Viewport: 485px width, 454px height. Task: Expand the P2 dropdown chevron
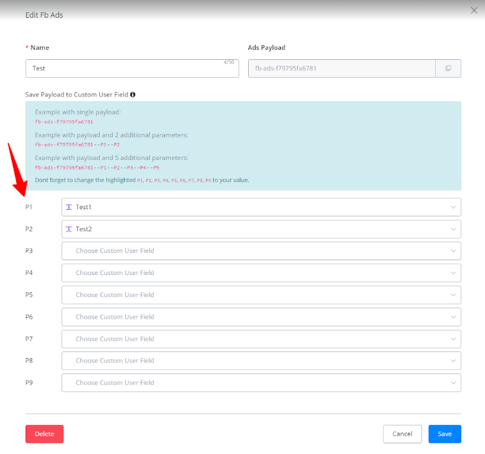[x=453, y=229]
